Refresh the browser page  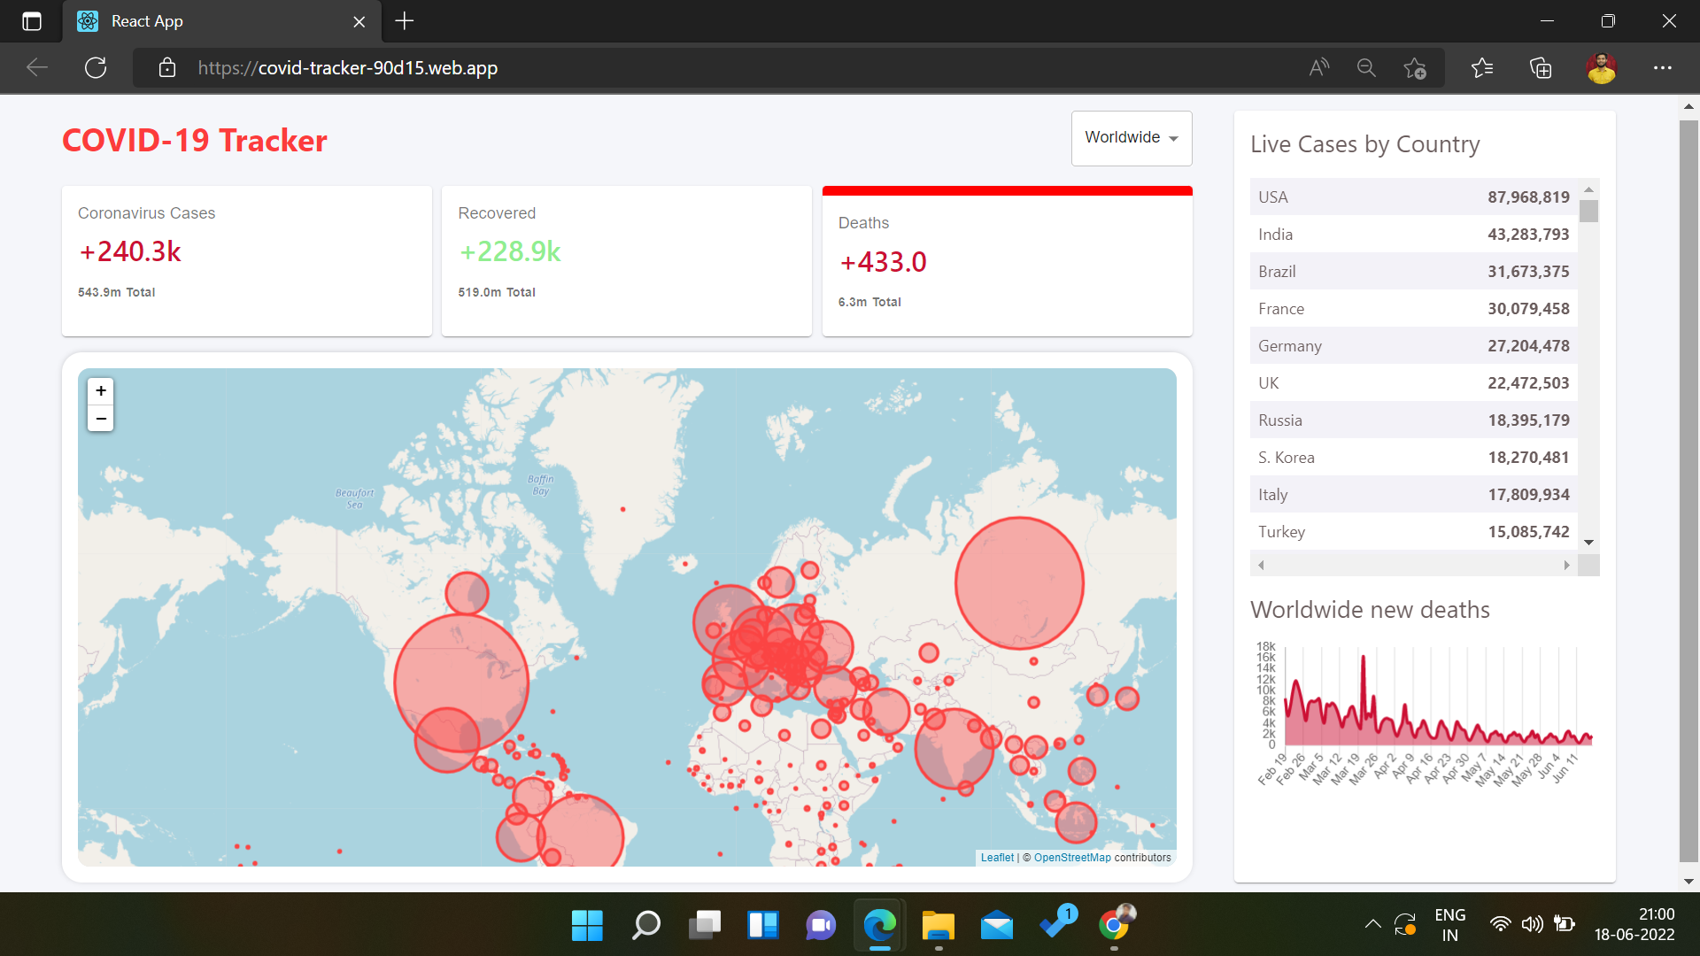(x=96, y=67)
